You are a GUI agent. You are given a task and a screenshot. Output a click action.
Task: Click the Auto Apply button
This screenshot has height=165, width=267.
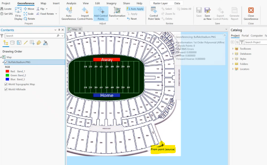click(135, 9)
